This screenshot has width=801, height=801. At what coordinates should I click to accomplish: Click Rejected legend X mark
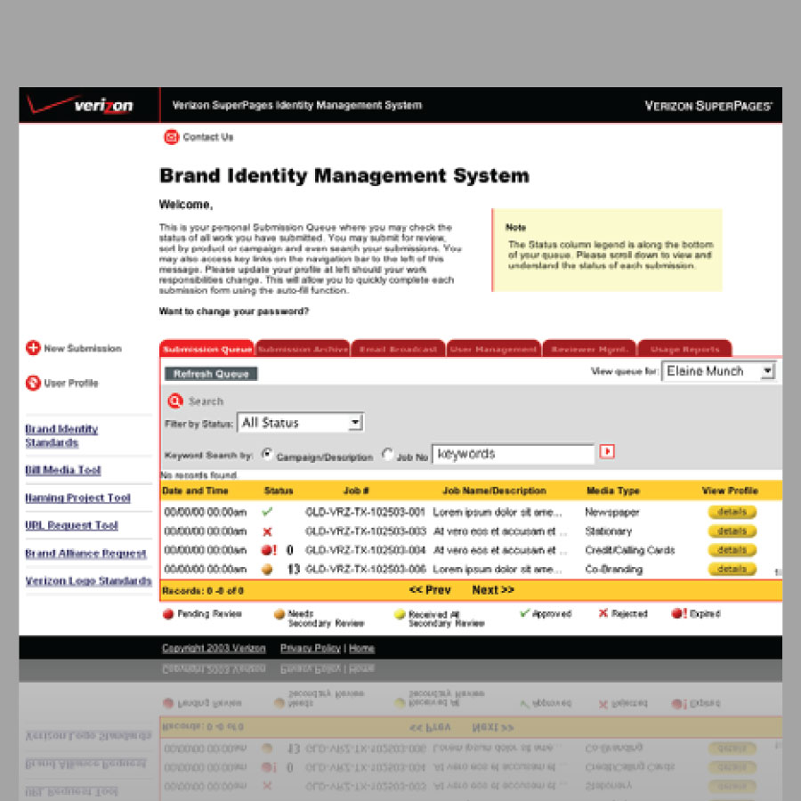tap(603, 613)
